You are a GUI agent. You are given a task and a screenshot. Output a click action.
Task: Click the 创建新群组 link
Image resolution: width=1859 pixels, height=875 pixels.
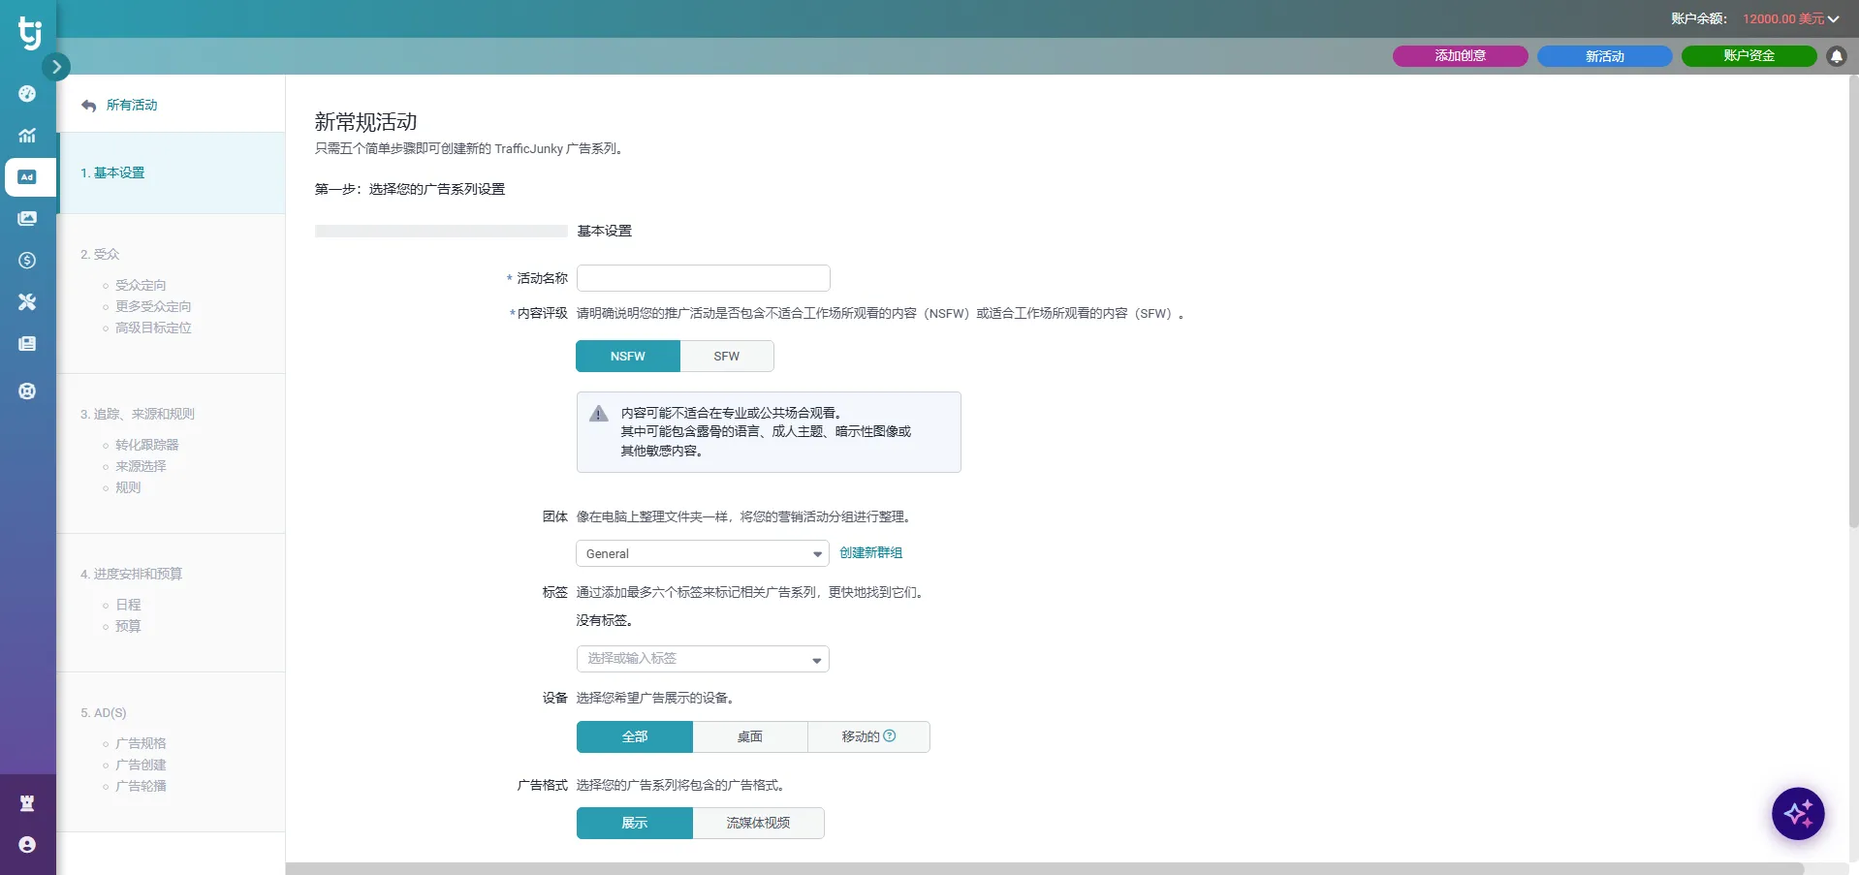[870, 552]
